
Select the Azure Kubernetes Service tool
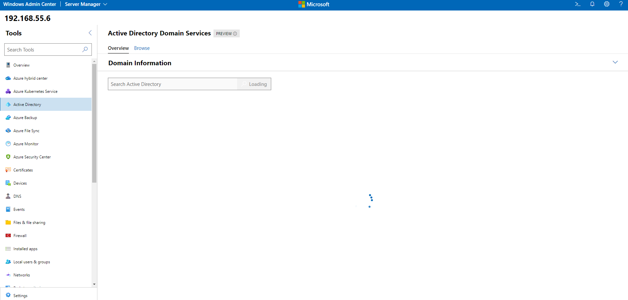tap(35, 91)
